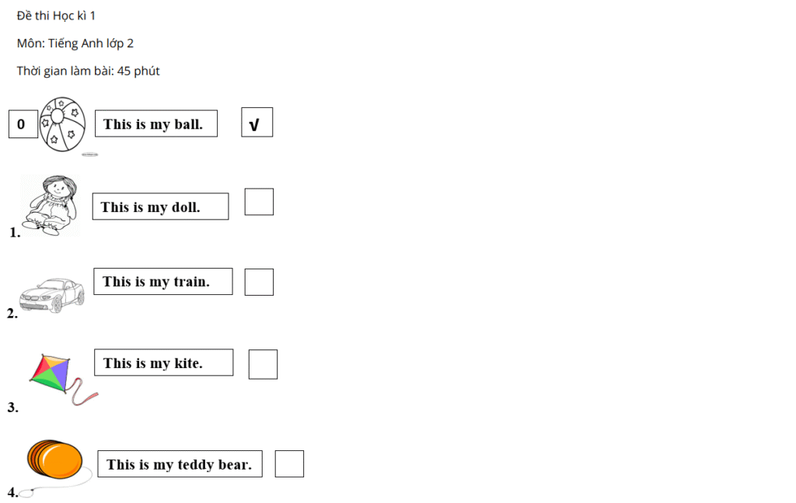Viewport: 796px width, 503px height.
Task: Tick the checkbox beside 'This is my train.'
Action: [259, 282]
